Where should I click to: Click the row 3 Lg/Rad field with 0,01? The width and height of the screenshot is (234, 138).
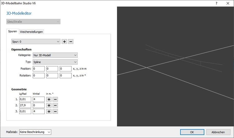pos(25,112)
